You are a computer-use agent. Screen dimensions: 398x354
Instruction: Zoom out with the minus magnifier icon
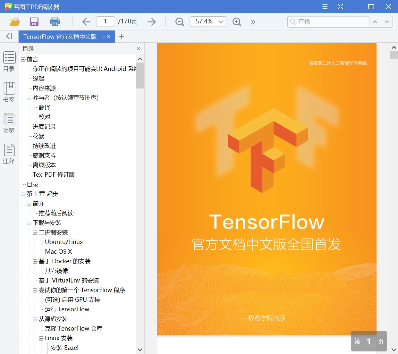[x=180, y=22]
